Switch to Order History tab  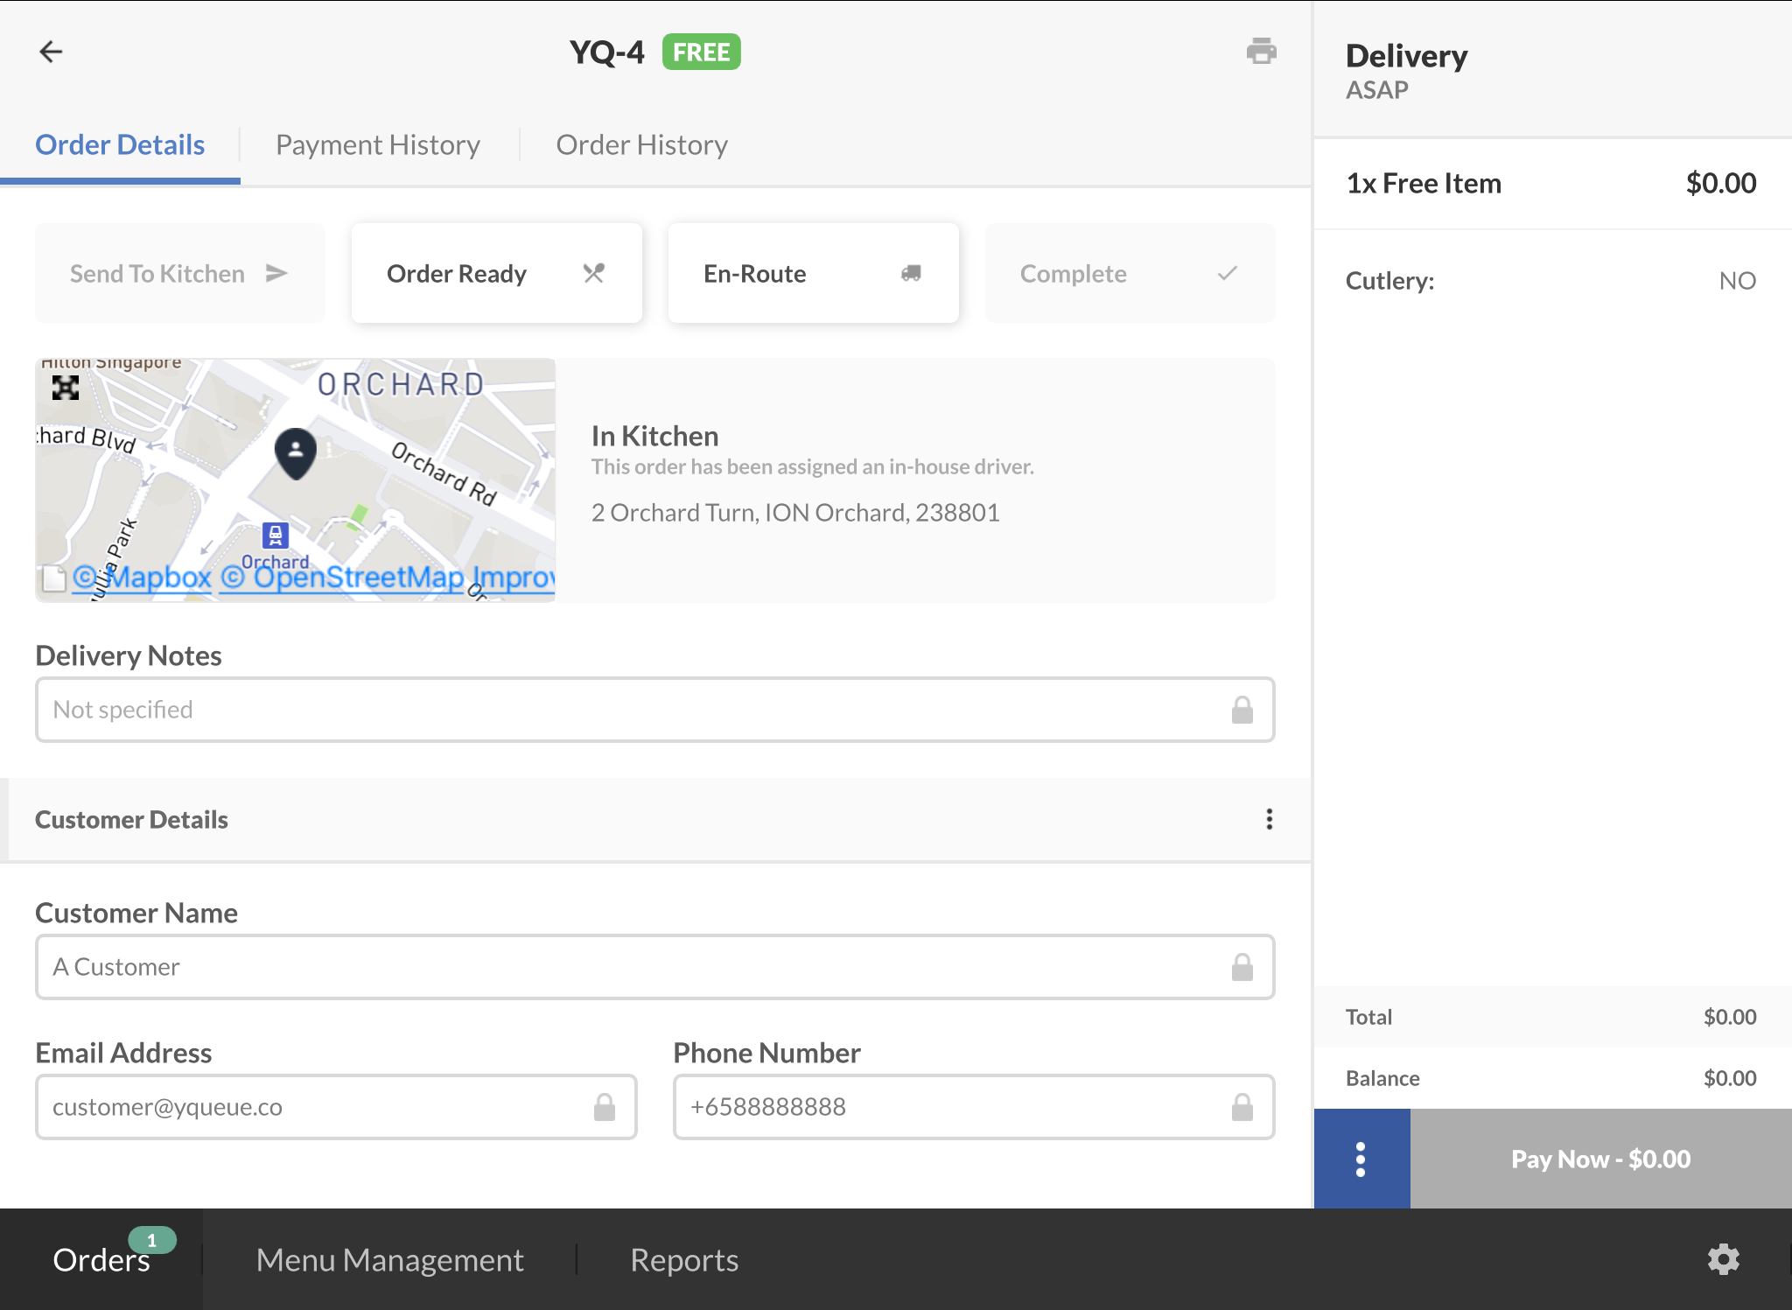pos(641,145)
